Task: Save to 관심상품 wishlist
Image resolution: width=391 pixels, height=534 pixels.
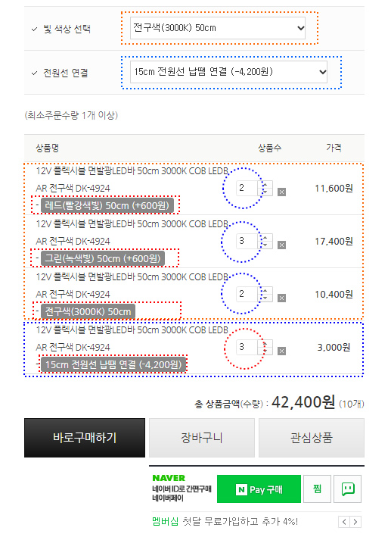Action: (312, 438)
